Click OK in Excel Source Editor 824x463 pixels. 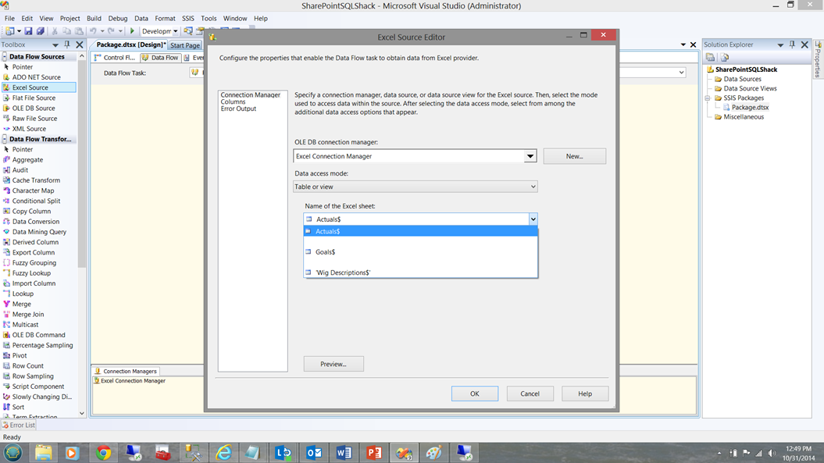click(x=475, y=394)
